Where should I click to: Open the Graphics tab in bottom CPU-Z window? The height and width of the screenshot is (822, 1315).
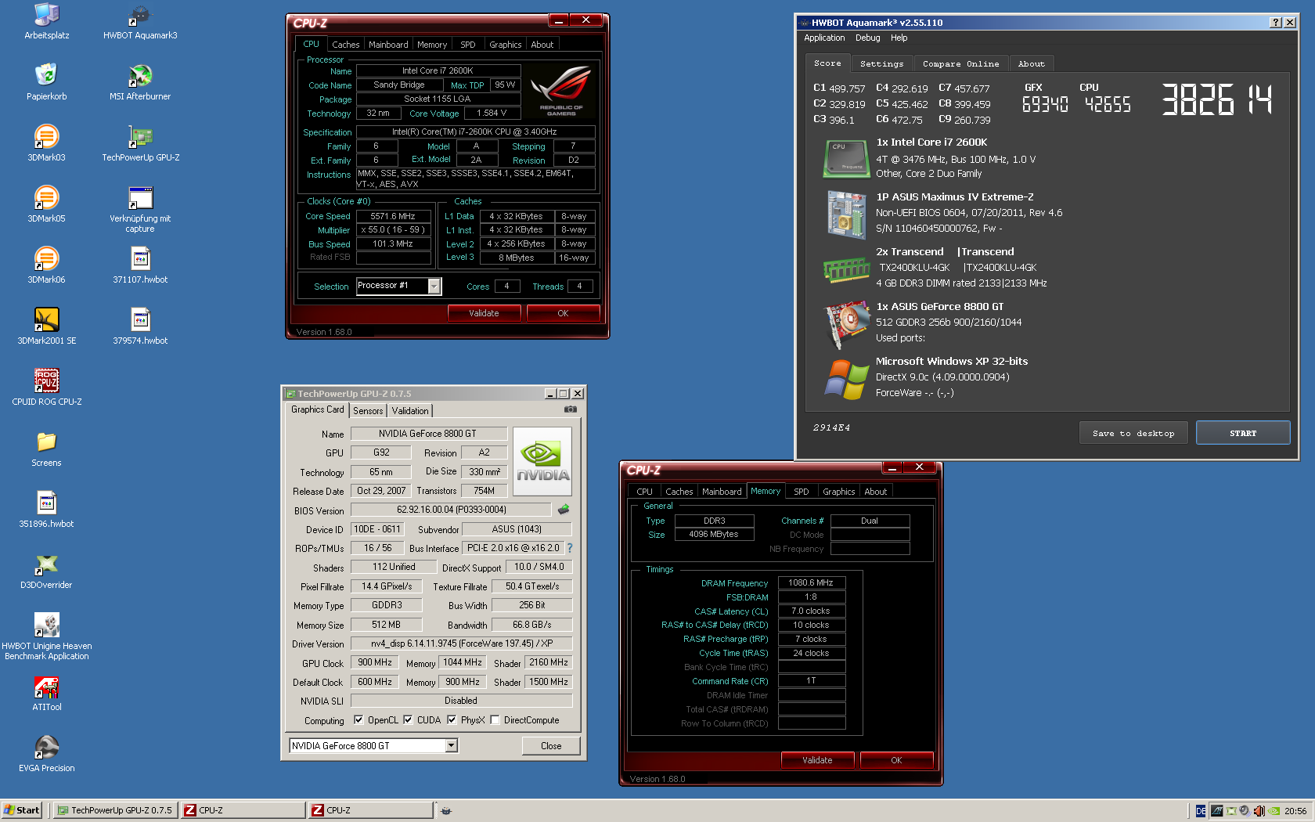coord(838,492)
